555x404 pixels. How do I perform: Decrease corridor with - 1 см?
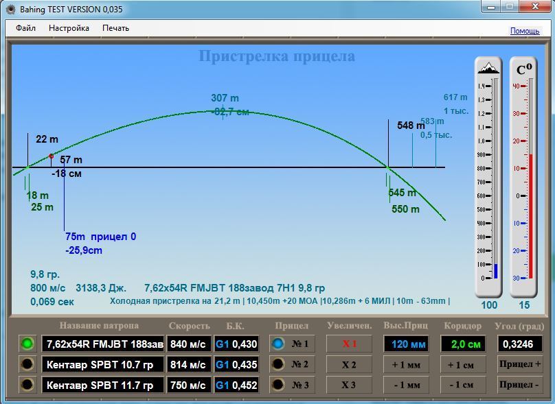point(462,385)
